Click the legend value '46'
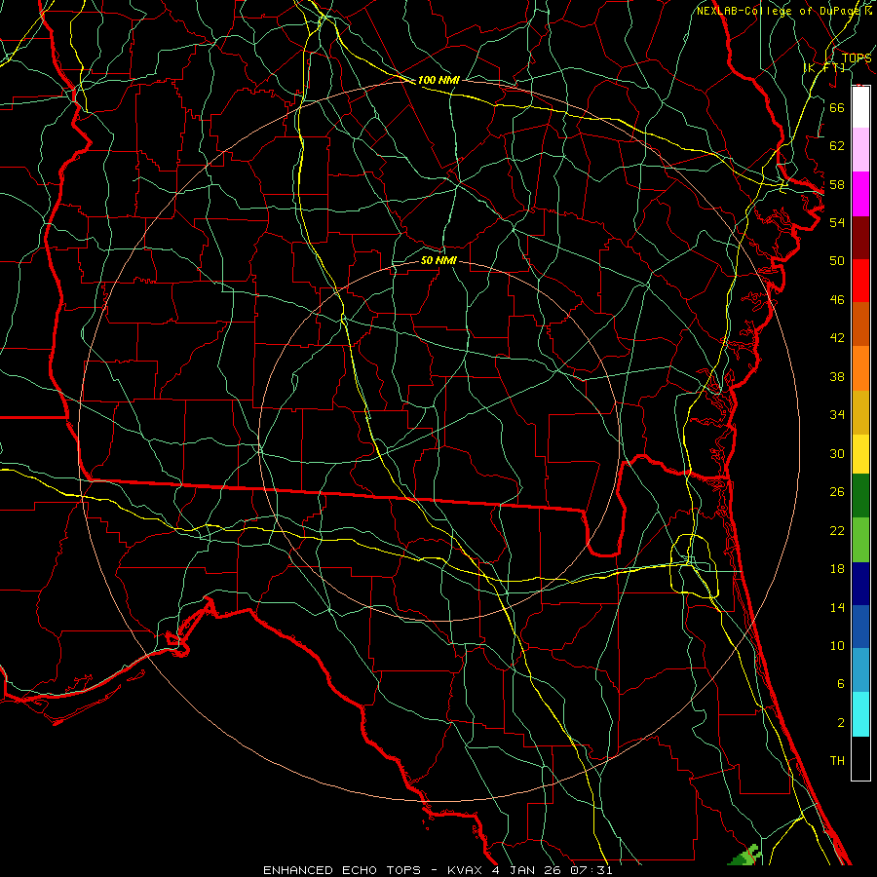877x877 pixels. (x=837, y=300)
